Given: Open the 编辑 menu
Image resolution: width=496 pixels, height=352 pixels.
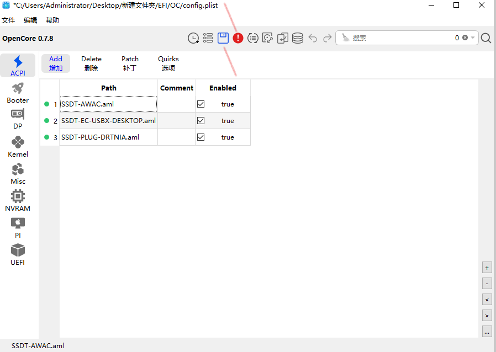Looking at the screenshot, I should click(30, 20).
